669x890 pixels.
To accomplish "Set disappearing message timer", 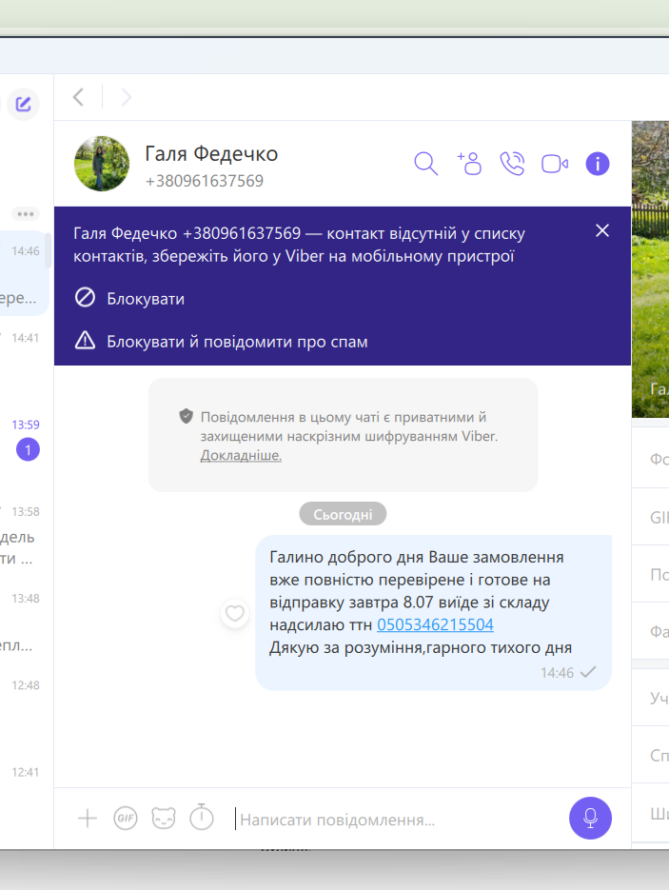I will [x=202, y=818].
